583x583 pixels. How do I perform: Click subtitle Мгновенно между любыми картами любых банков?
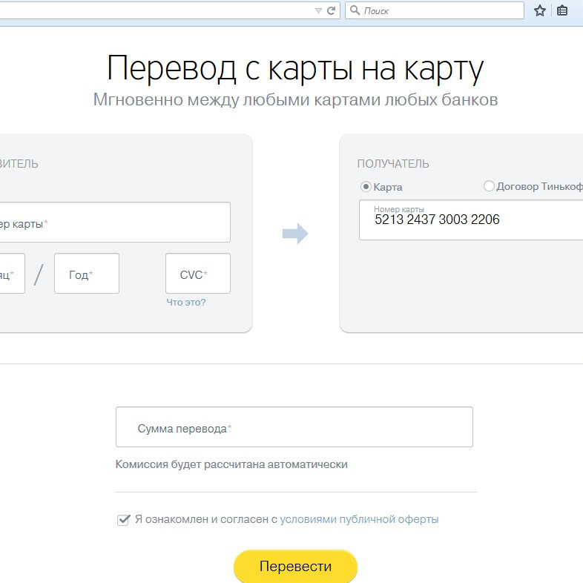295,100
